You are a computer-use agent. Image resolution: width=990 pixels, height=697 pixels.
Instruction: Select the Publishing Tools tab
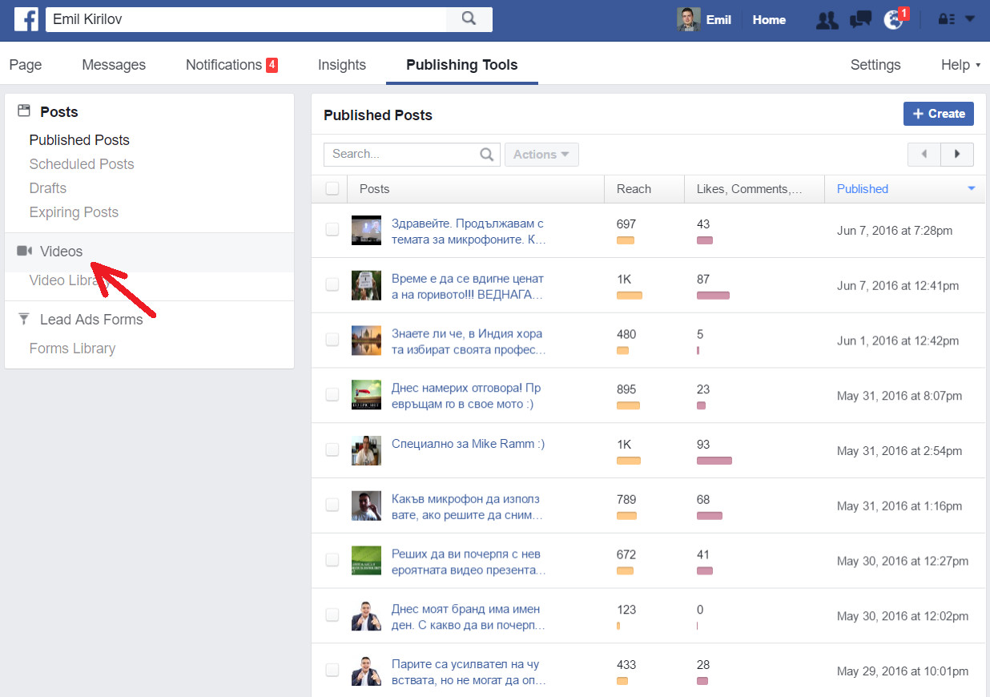[x=462, y=65]
